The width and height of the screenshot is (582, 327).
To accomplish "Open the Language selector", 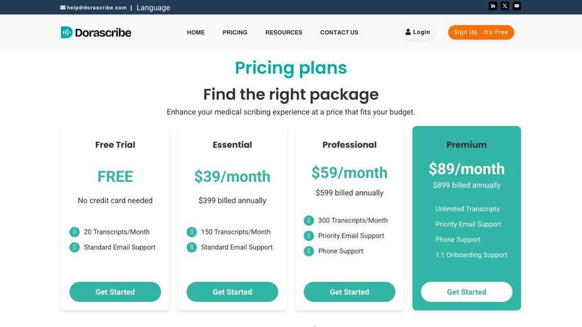I will 153,8.
